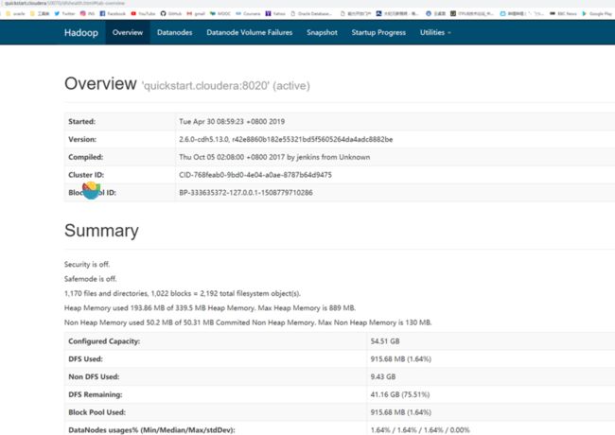Click the Heap Memory used line
Viewport: 615px width, 435px height.
click(x=210, y=308)
